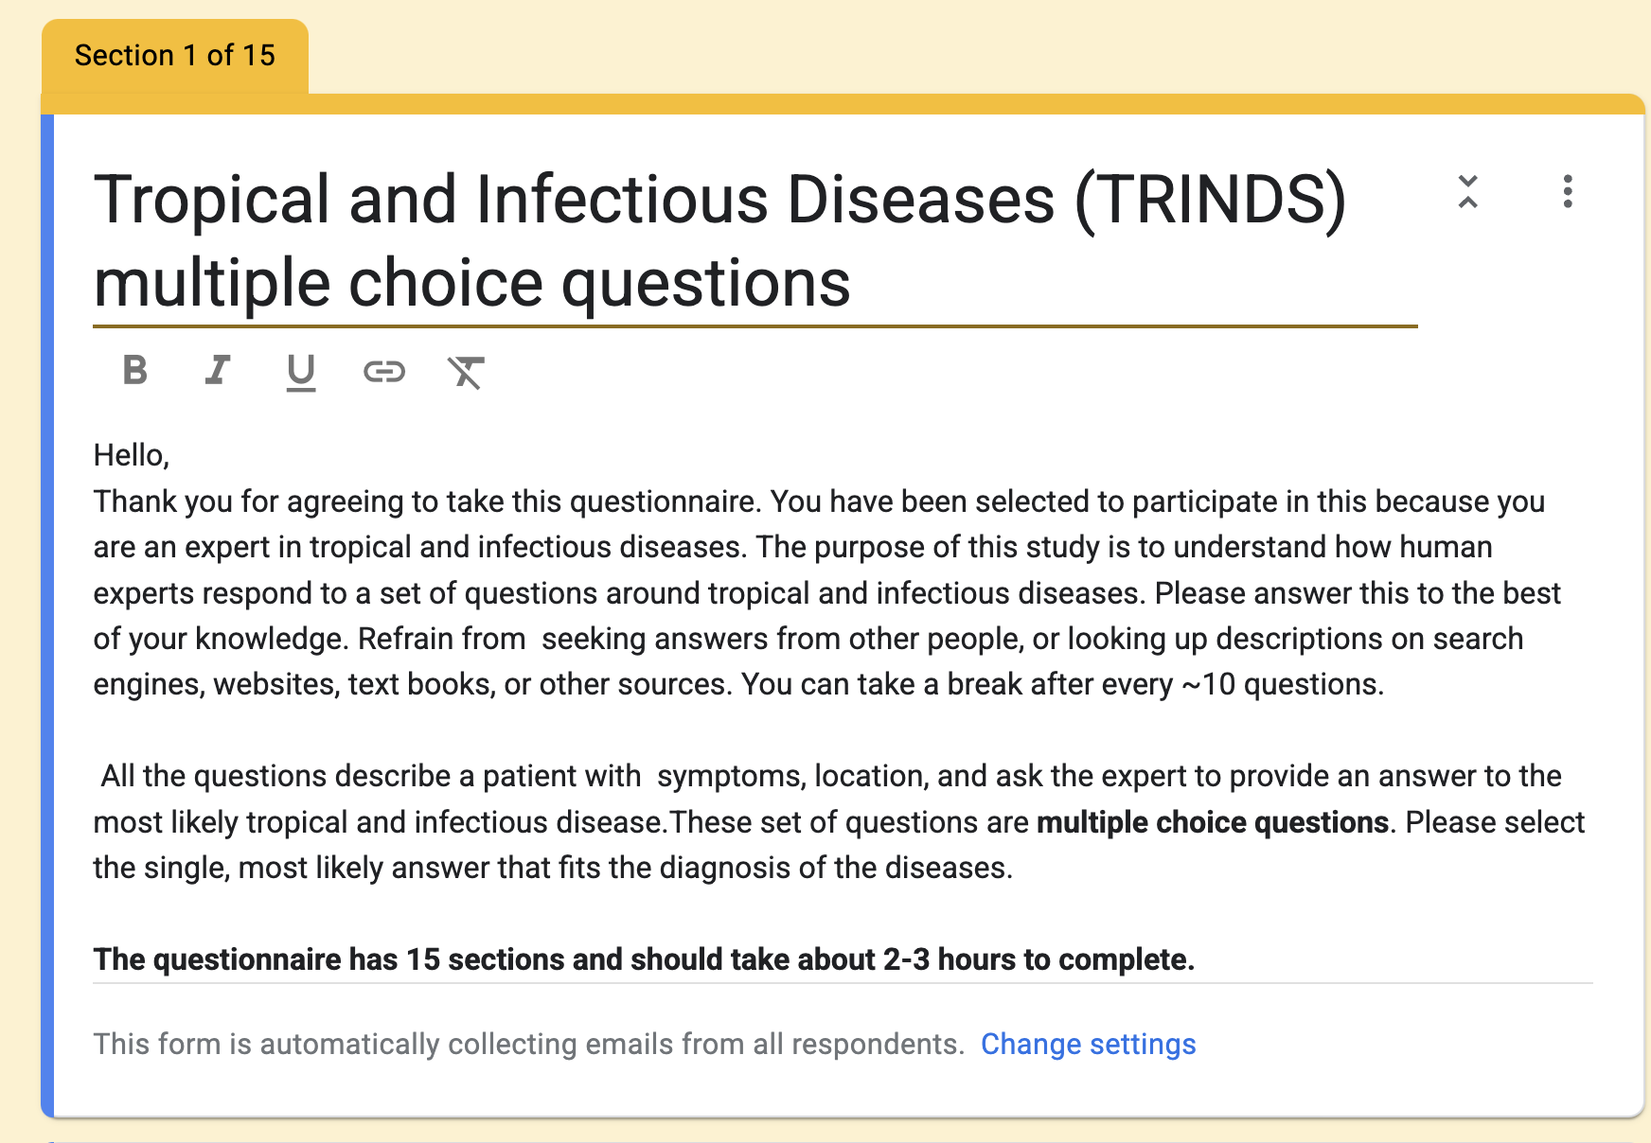Click the "Hello," line in the description
The image size is (1651, 1143).
click(132, 455)
